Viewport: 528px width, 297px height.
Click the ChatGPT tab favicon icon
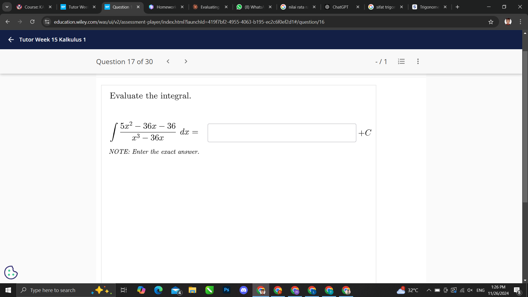coord(328,7)
